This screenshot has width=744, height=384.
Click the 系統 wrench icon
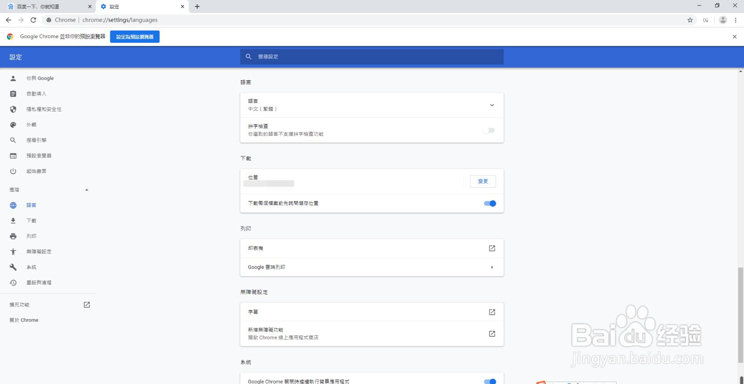13,267
